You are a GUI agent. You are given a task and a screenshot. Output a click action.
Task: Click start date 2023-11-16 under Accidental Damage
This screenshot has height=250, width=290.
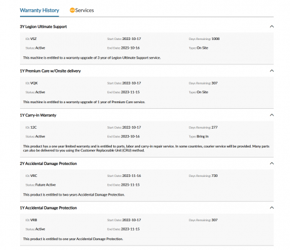click(x=131, y=176)
